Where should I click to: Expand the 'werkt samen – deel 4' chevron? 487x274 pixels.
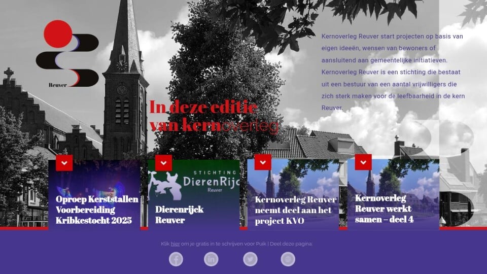tap(363, 162)
